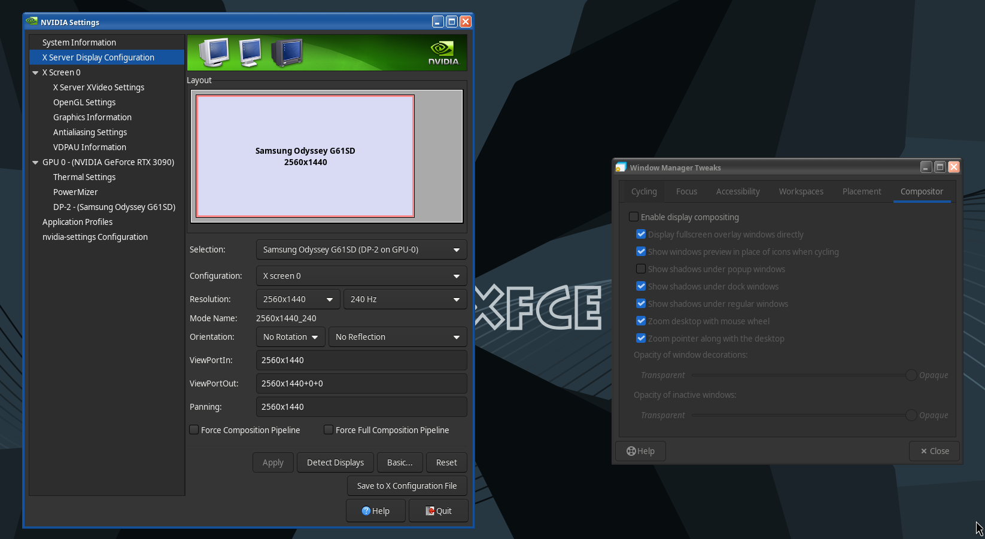
Task: Click Detect Displays
Action: (335, 462)
